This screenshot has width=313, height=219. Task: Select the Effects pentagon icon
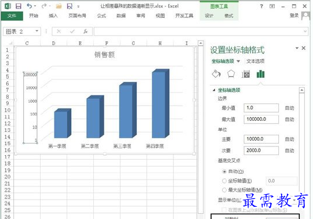(231, 74)
